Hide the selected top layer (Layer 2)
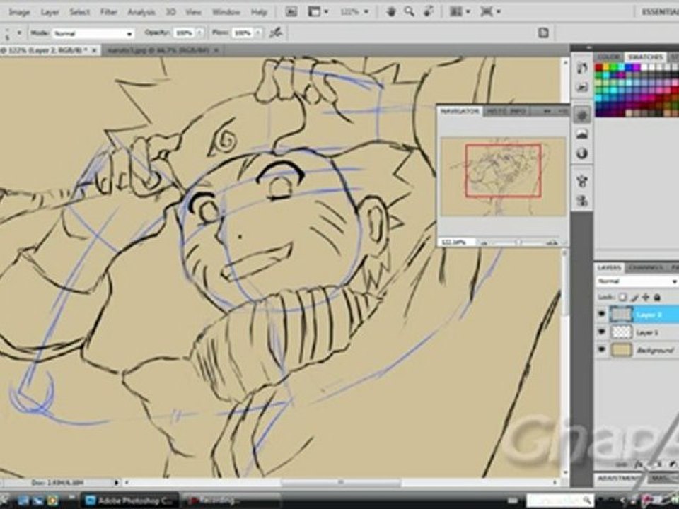Image resolution: width=679 pixels, height=509 pixels. (601, 314)
